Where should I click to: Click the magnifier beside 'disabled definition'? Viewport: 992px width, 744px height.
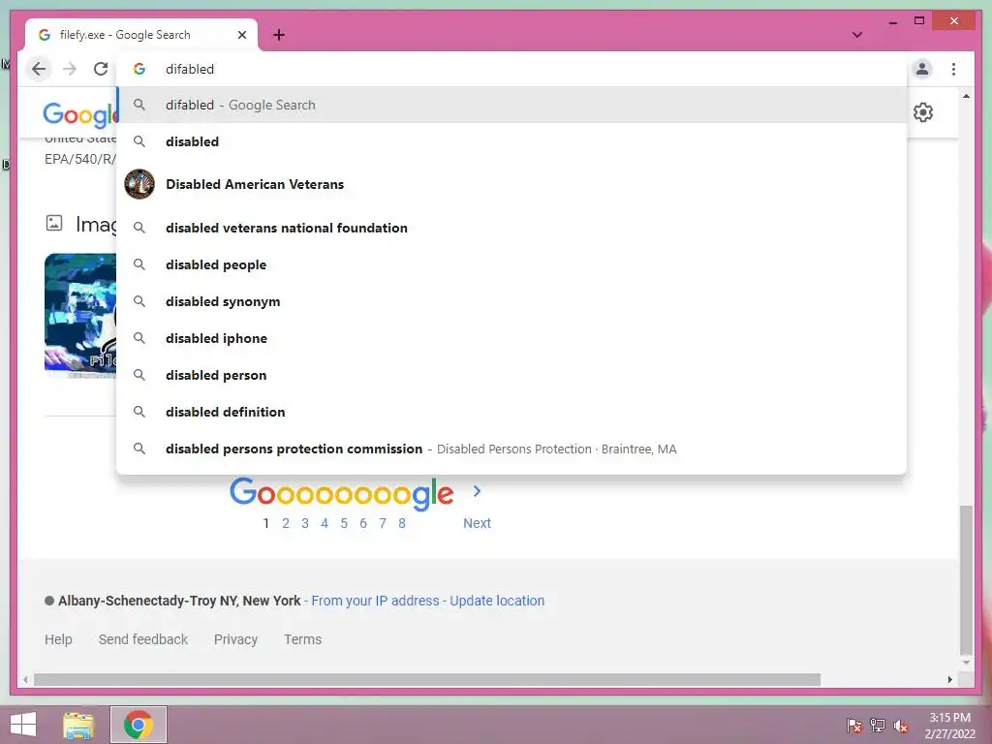(139, 411)
